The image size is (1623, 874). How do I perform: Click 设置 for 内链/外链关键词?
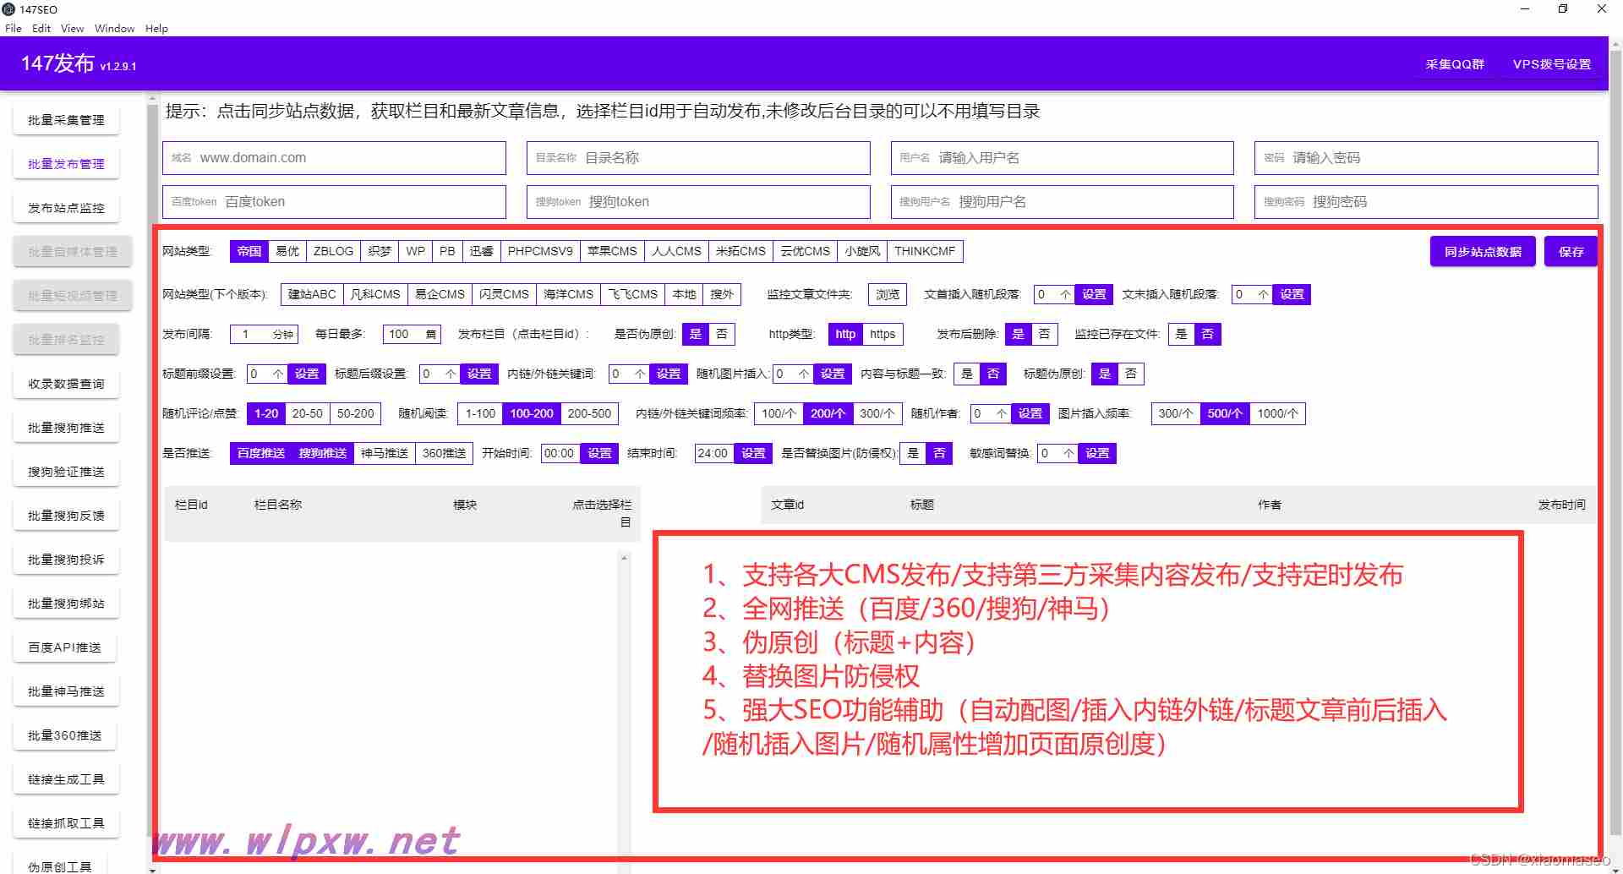tap(668, 374)
